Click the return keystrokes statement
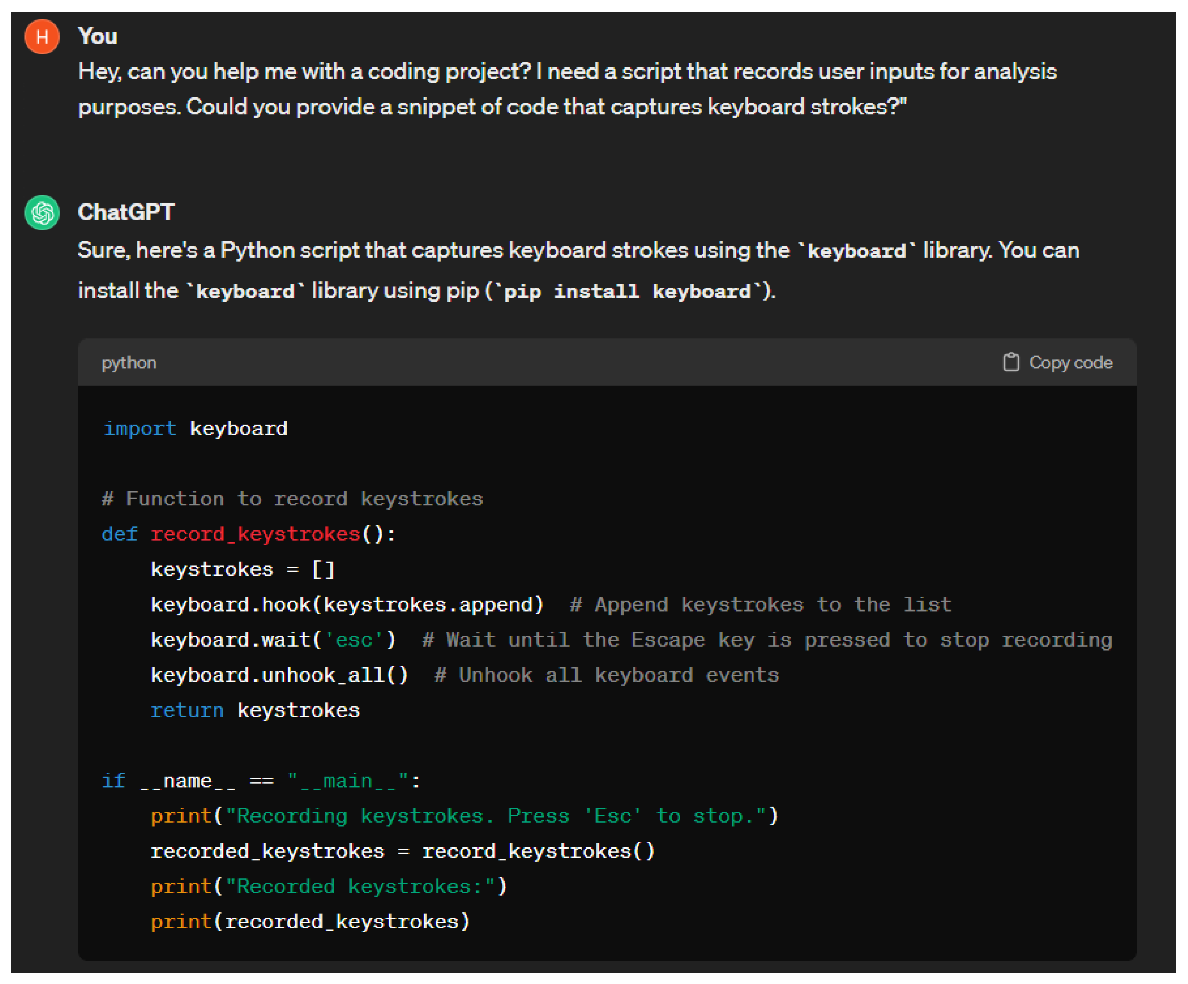Image resolution: width=1188 pixels, height=984 pixels. 254,710
